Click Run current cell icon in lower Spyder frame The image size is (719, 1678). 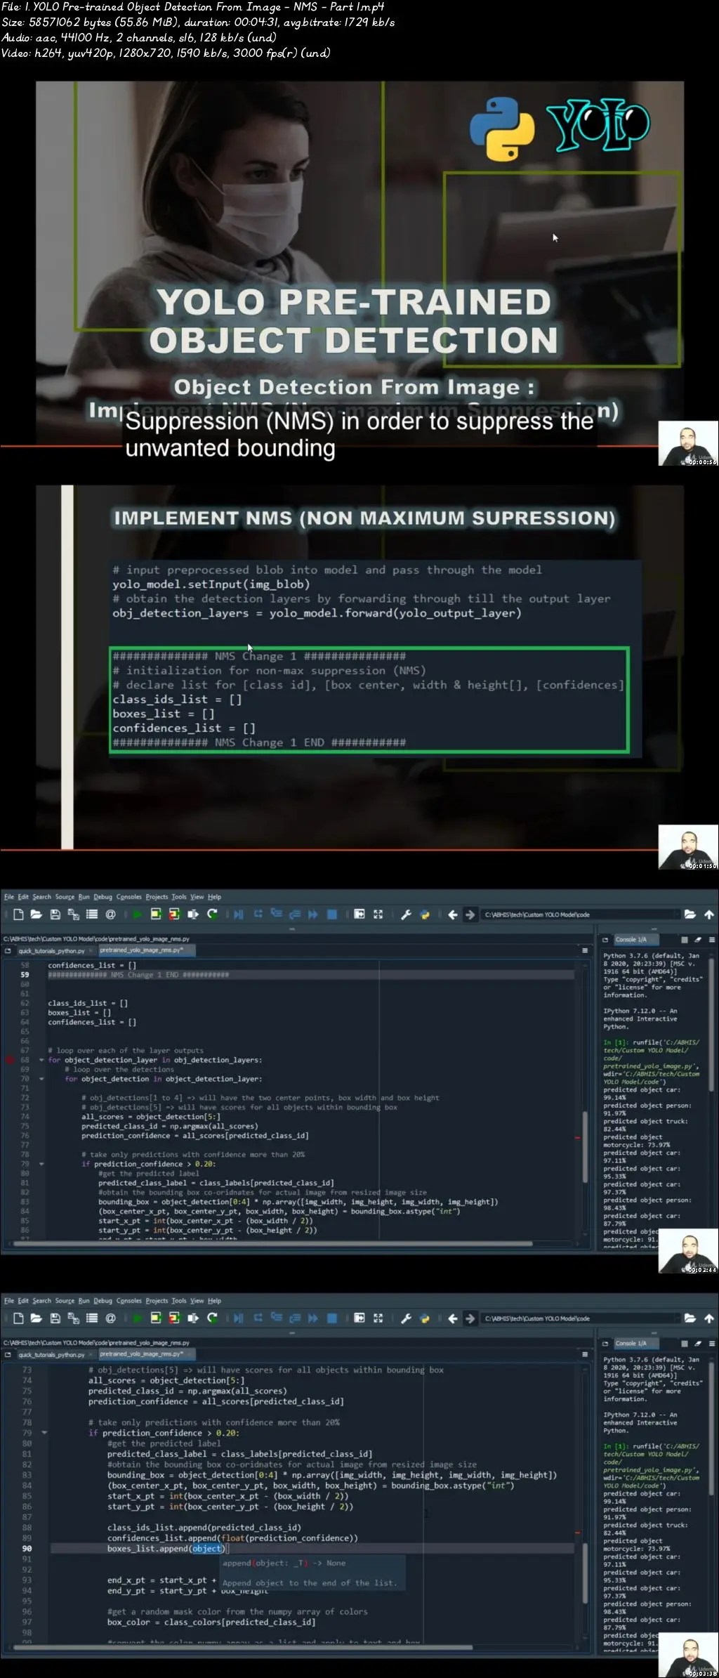pyautogui.click(x=156, y=1318)
